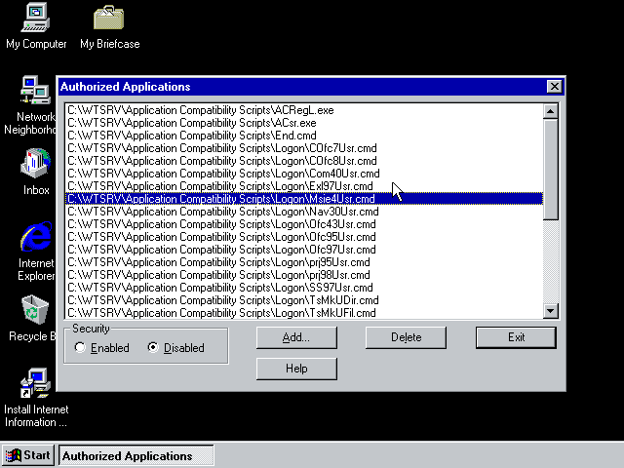This screenshot has width=624, height=468.
Task: Click the scrollbar up arrow
Action: (550, 111)
